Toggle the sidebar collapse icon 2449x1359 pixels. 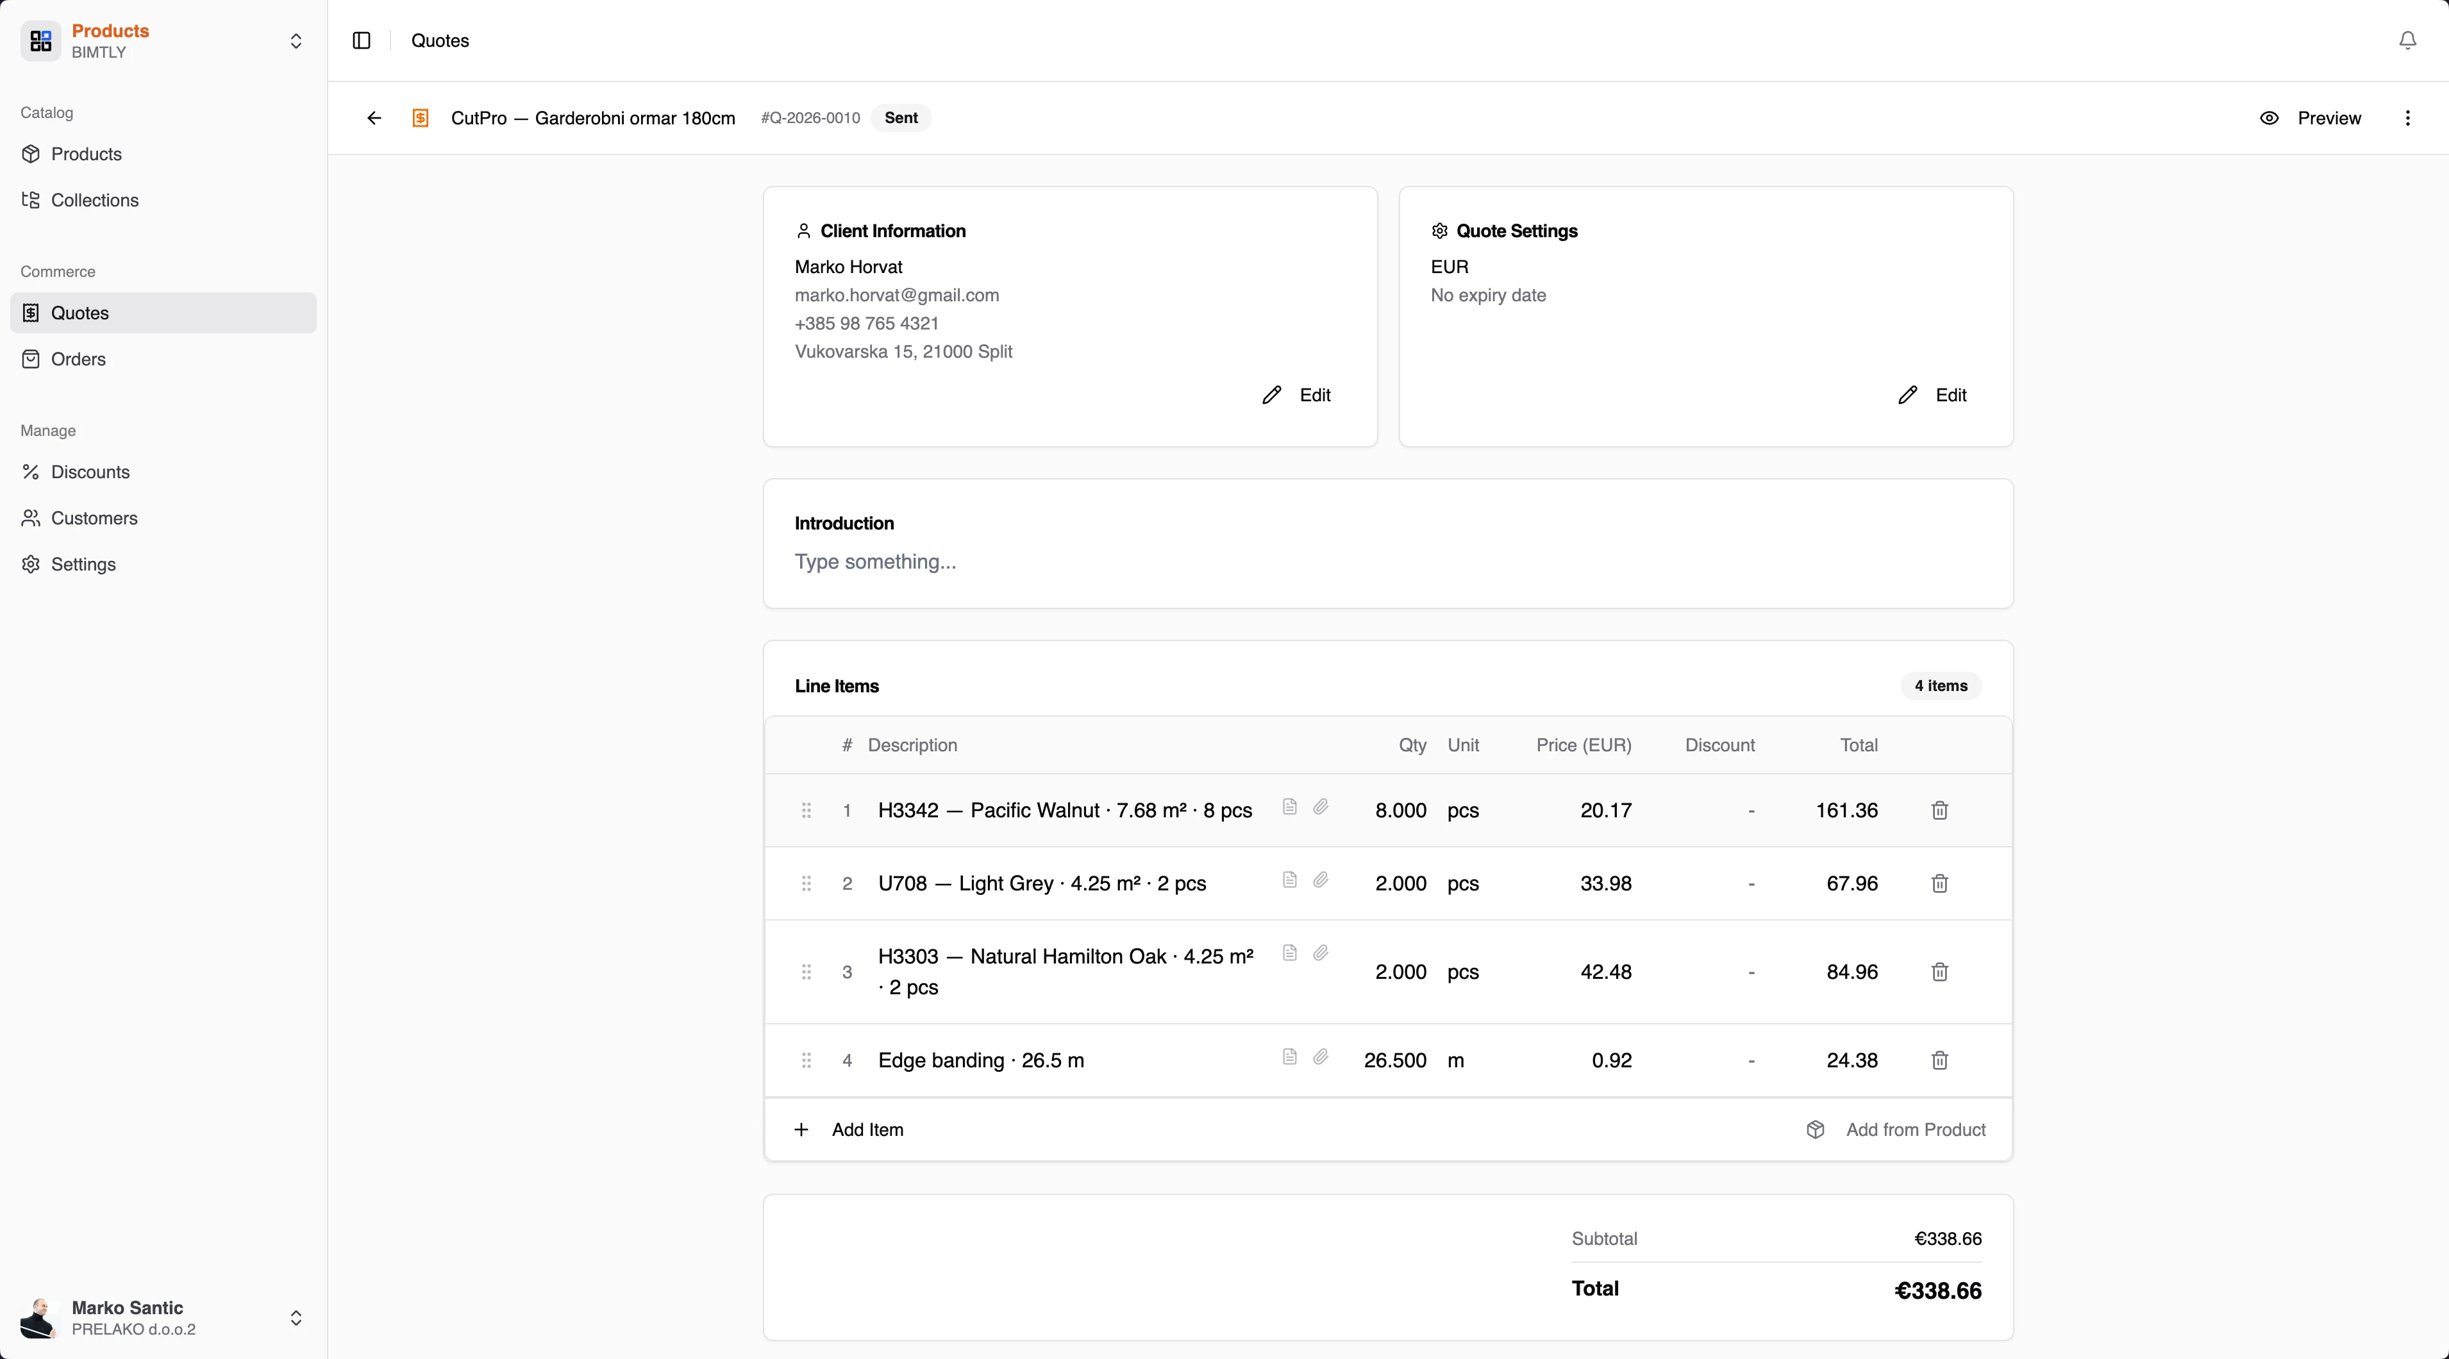[362, 41]
